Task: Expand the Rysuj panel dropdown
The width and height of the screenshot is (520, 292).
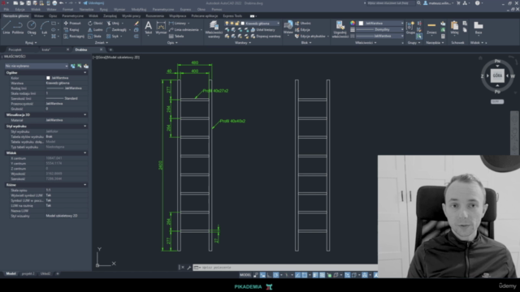Action: click(x=31, y=43)
